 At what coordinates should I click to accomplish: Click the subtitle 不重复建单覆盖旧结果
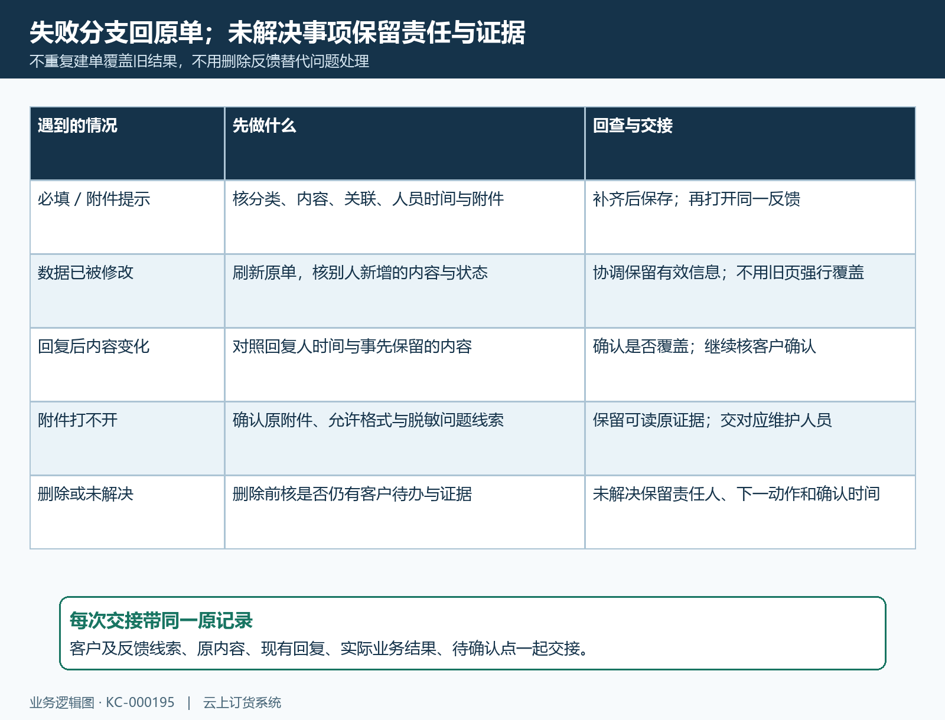pos(103,61)
